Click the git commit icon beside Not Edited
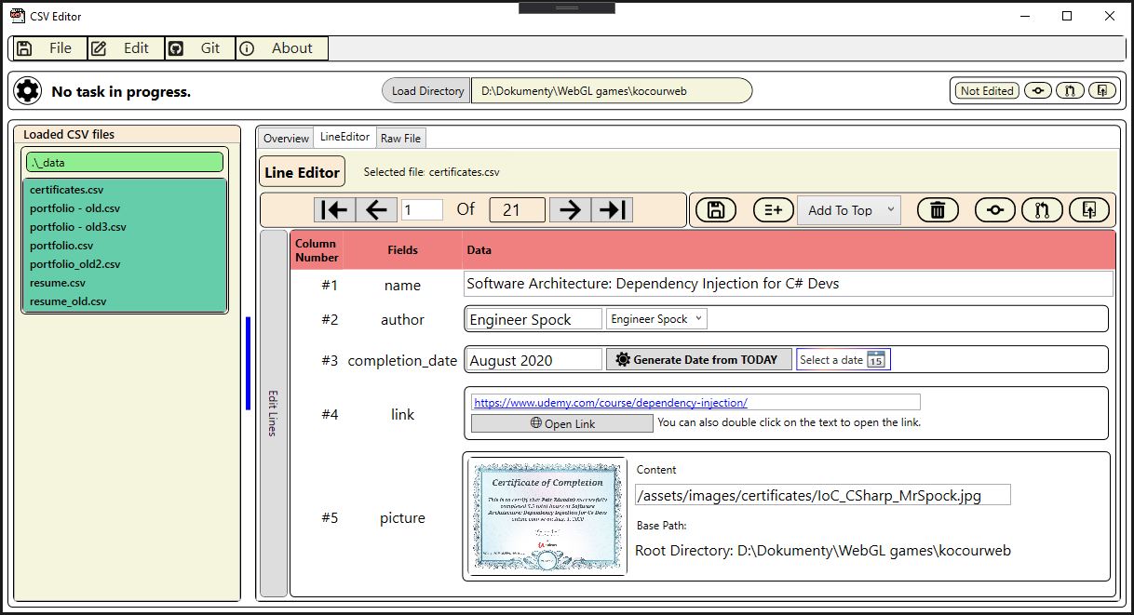Screen dimensions: 1134x615 [x=1038, y=90]
